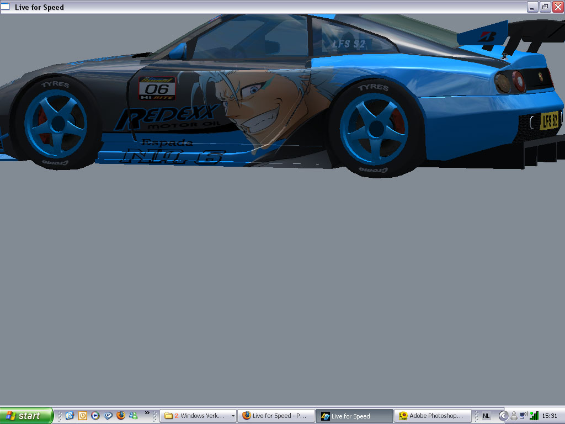Open the Windows start menu

tap(26, 416)
